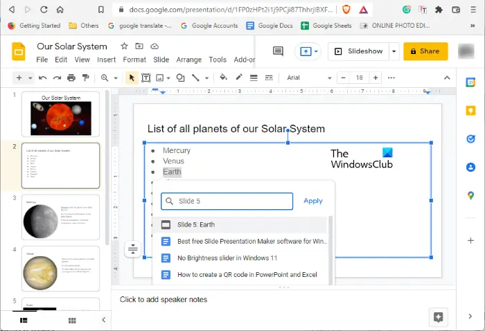Open Google Calendar side panel icon

click(470, 82)
